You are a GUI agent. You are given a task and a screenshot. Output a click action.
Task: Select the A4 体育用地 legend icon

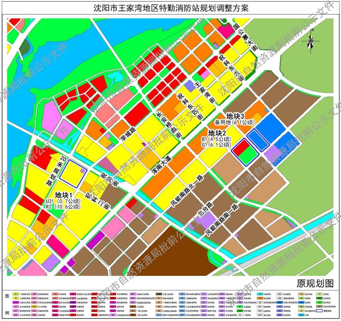tap(55, 294)
